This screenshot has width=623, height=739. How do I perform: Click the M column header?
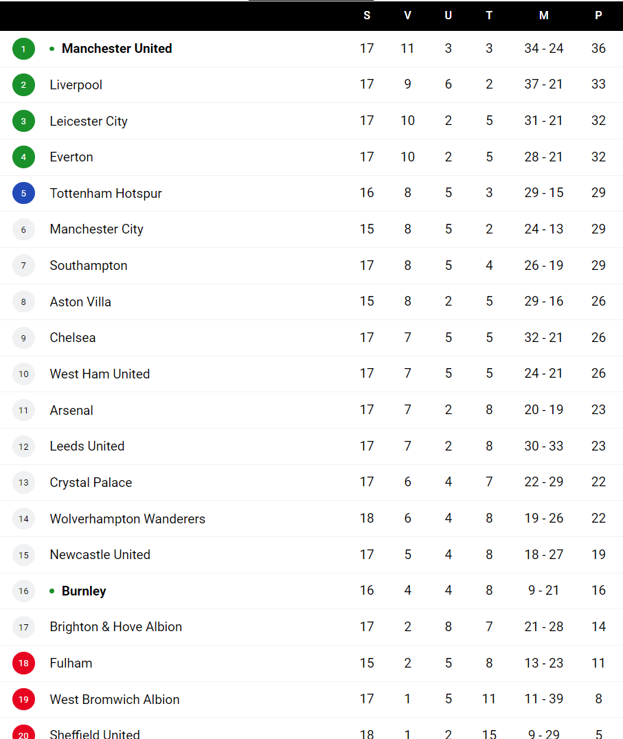[544, 16]
